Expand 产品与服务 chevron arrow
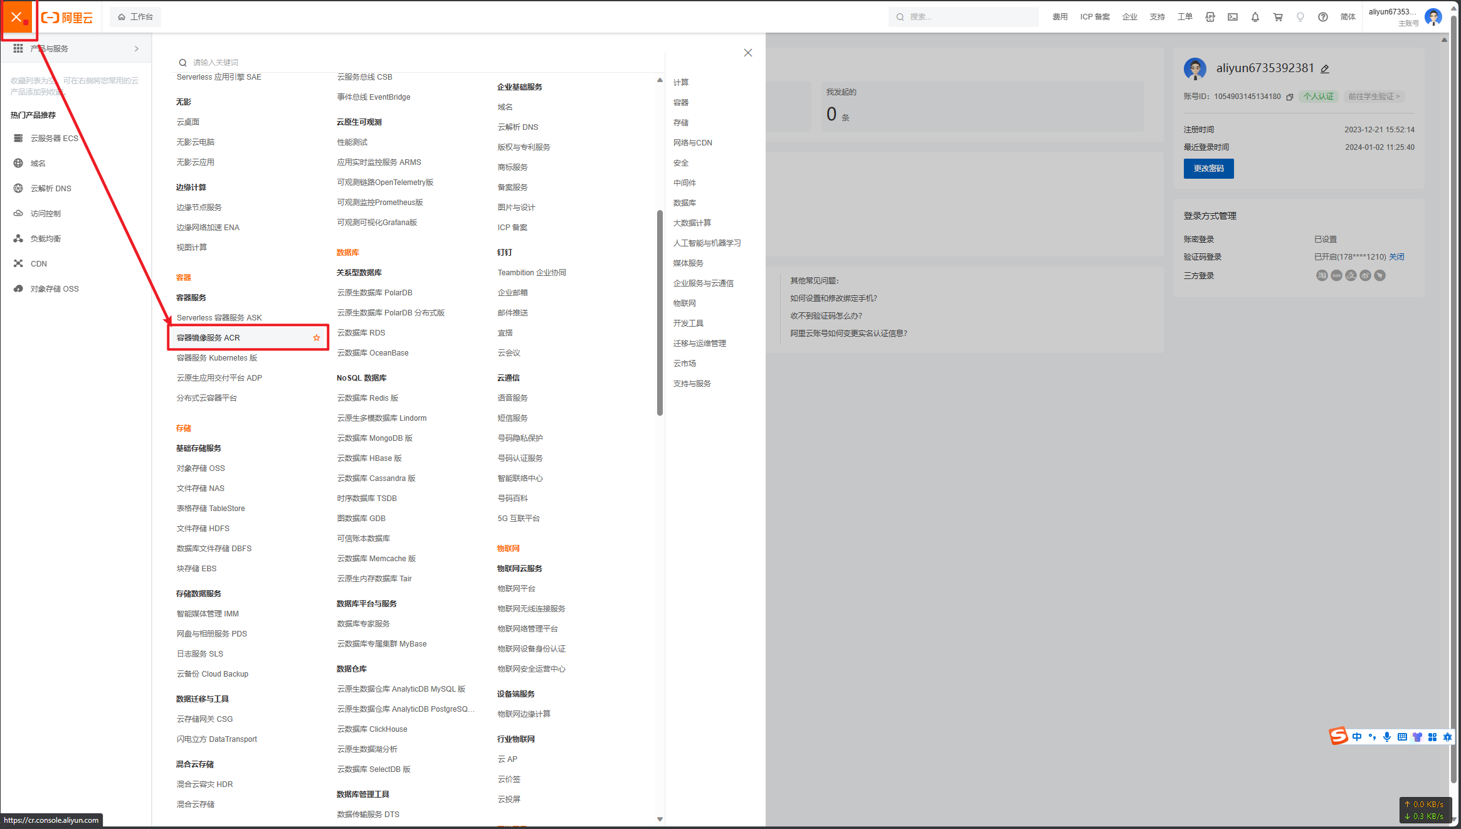The width and height of the screenshot is (1461, 829). click(x=137, y=49)
